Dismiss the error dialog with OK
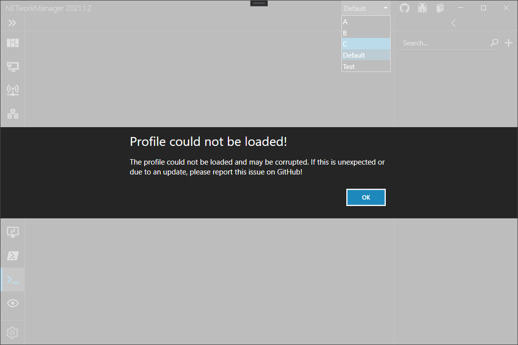This screenshot has height=345, width=518. 366,197
